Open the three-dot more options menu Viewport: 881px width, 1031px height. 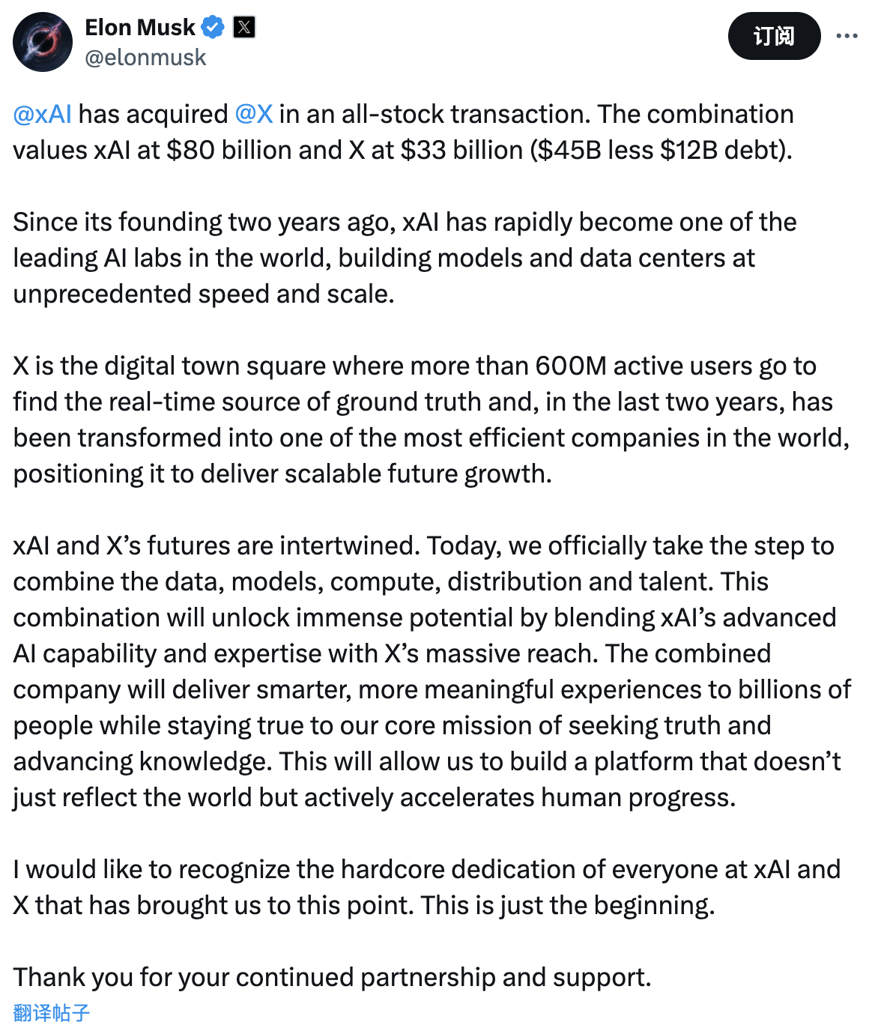click(847, 36)
